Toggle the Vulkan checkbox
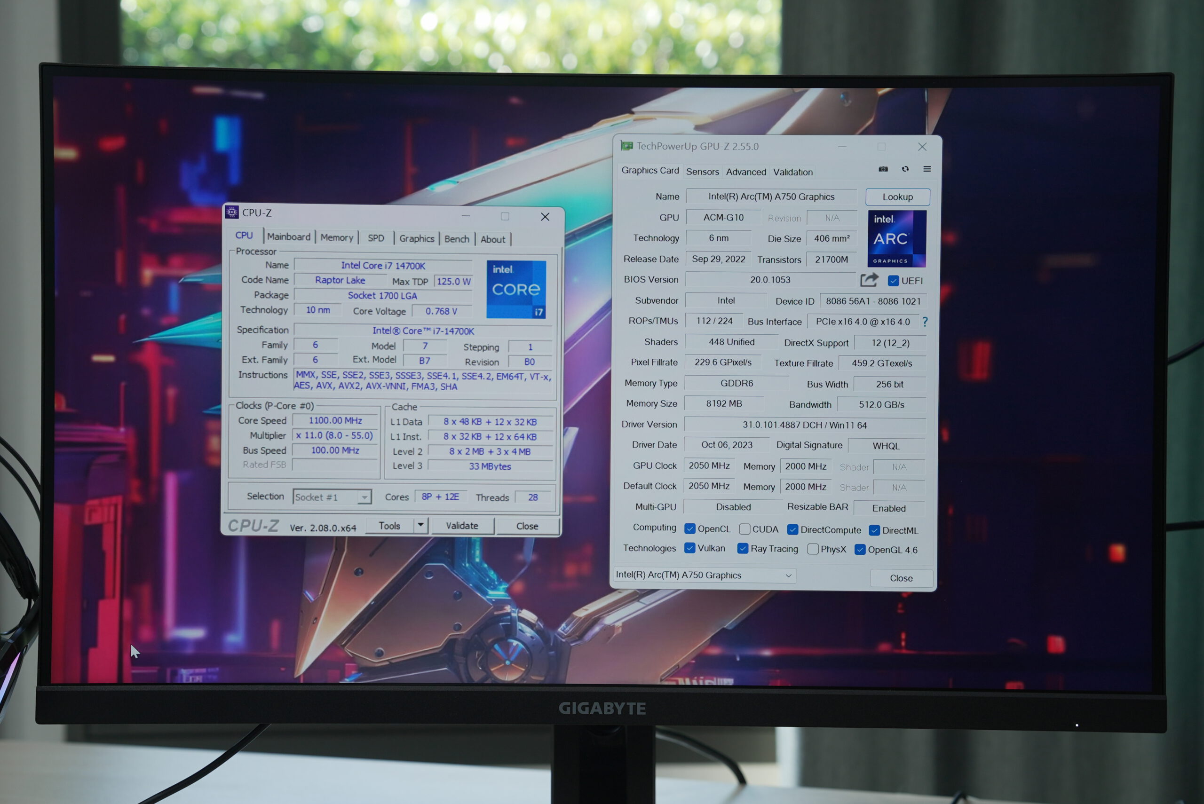This screenshot has height=804, width=1204. (x=689, y=548)
